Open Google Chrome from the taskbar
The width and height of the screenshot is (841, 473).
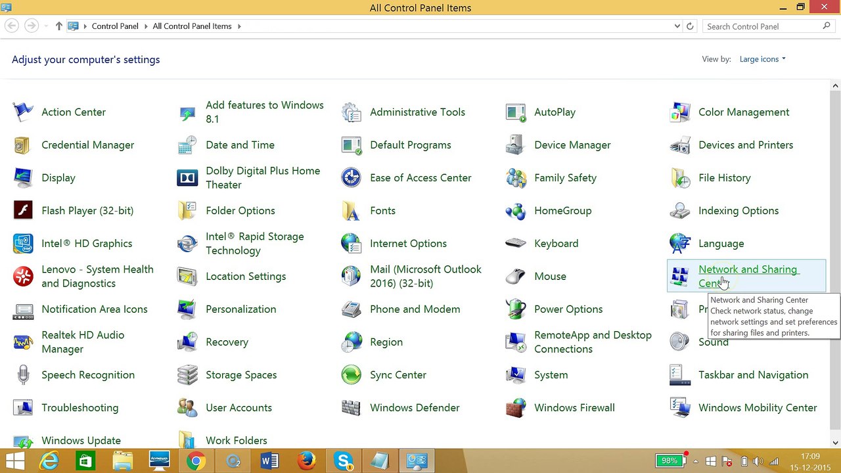click(196, 461)
